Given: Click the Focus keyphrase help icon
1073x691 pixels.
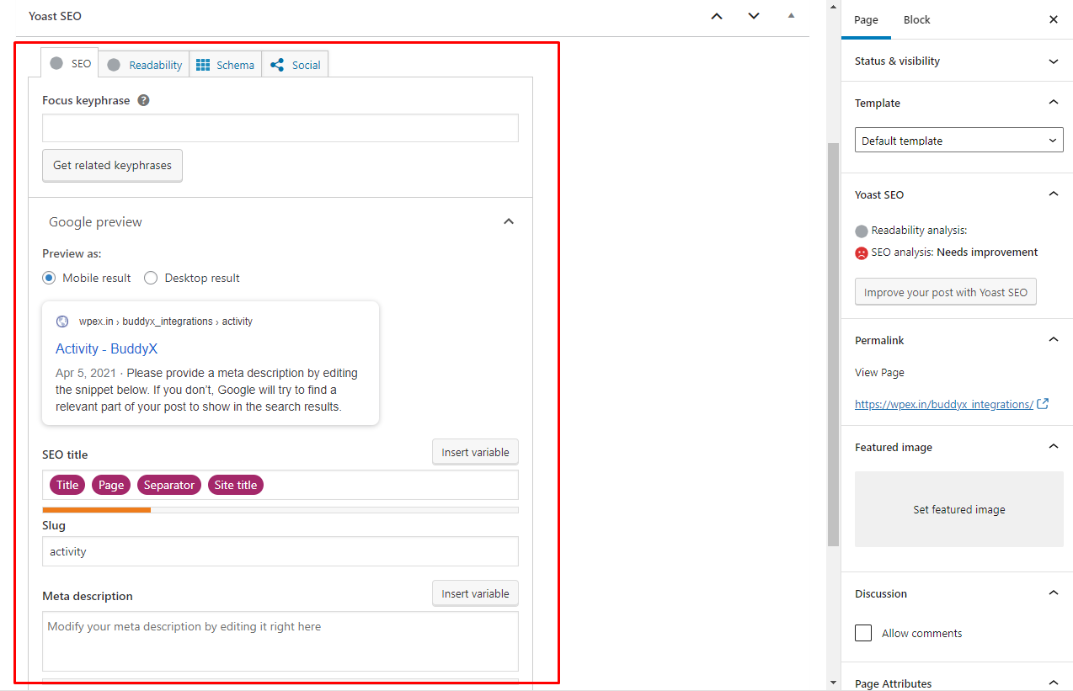Looking at the screenshot, I should [x=143, y=99].
